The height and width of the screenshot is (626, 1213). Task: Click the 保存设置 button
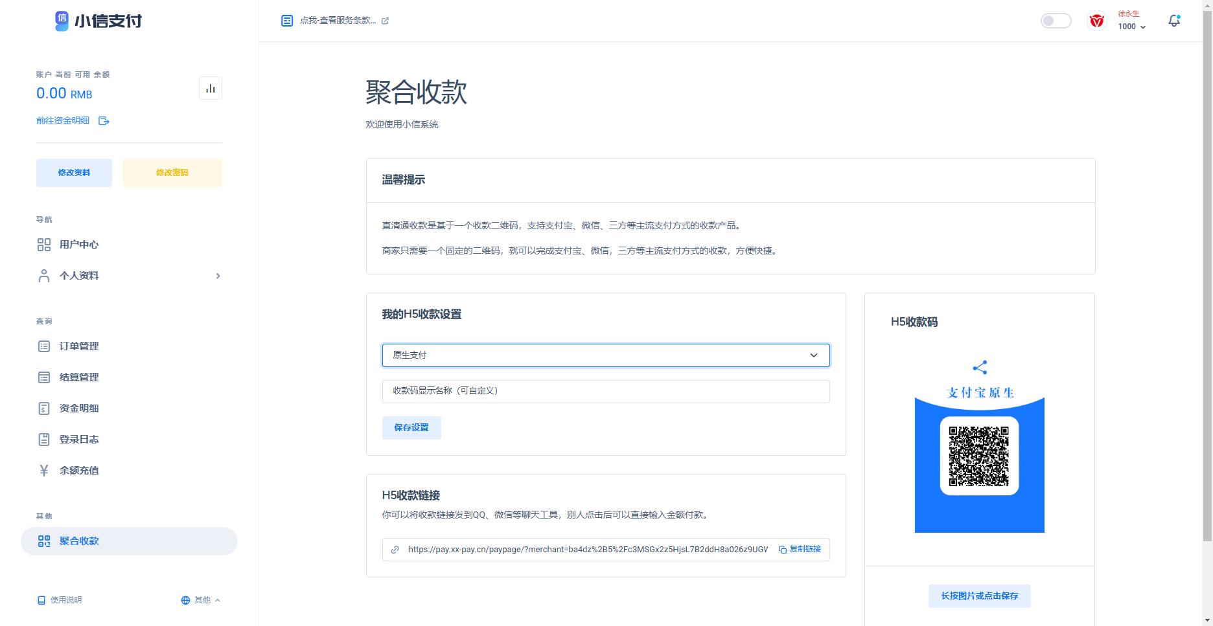pos(411,428)
